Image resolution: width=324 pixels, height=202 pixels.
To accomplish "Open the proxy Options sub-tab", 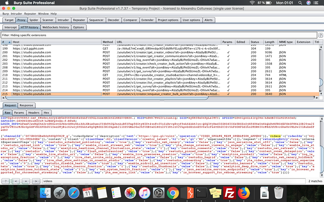I will 78,27.
